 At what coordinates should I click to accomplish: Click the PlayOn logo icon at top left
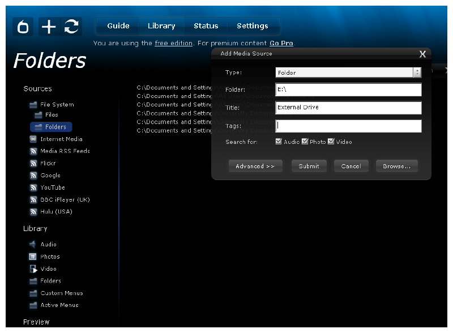click(23, 27)
